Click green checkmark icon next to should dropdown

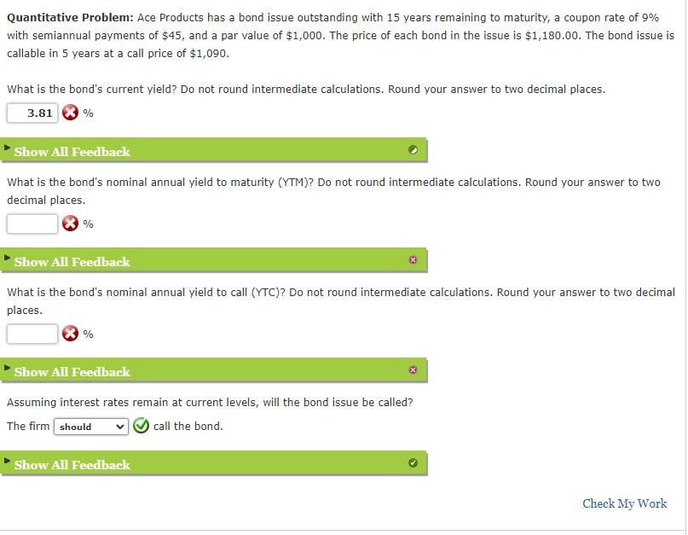(x=141, y=426)
